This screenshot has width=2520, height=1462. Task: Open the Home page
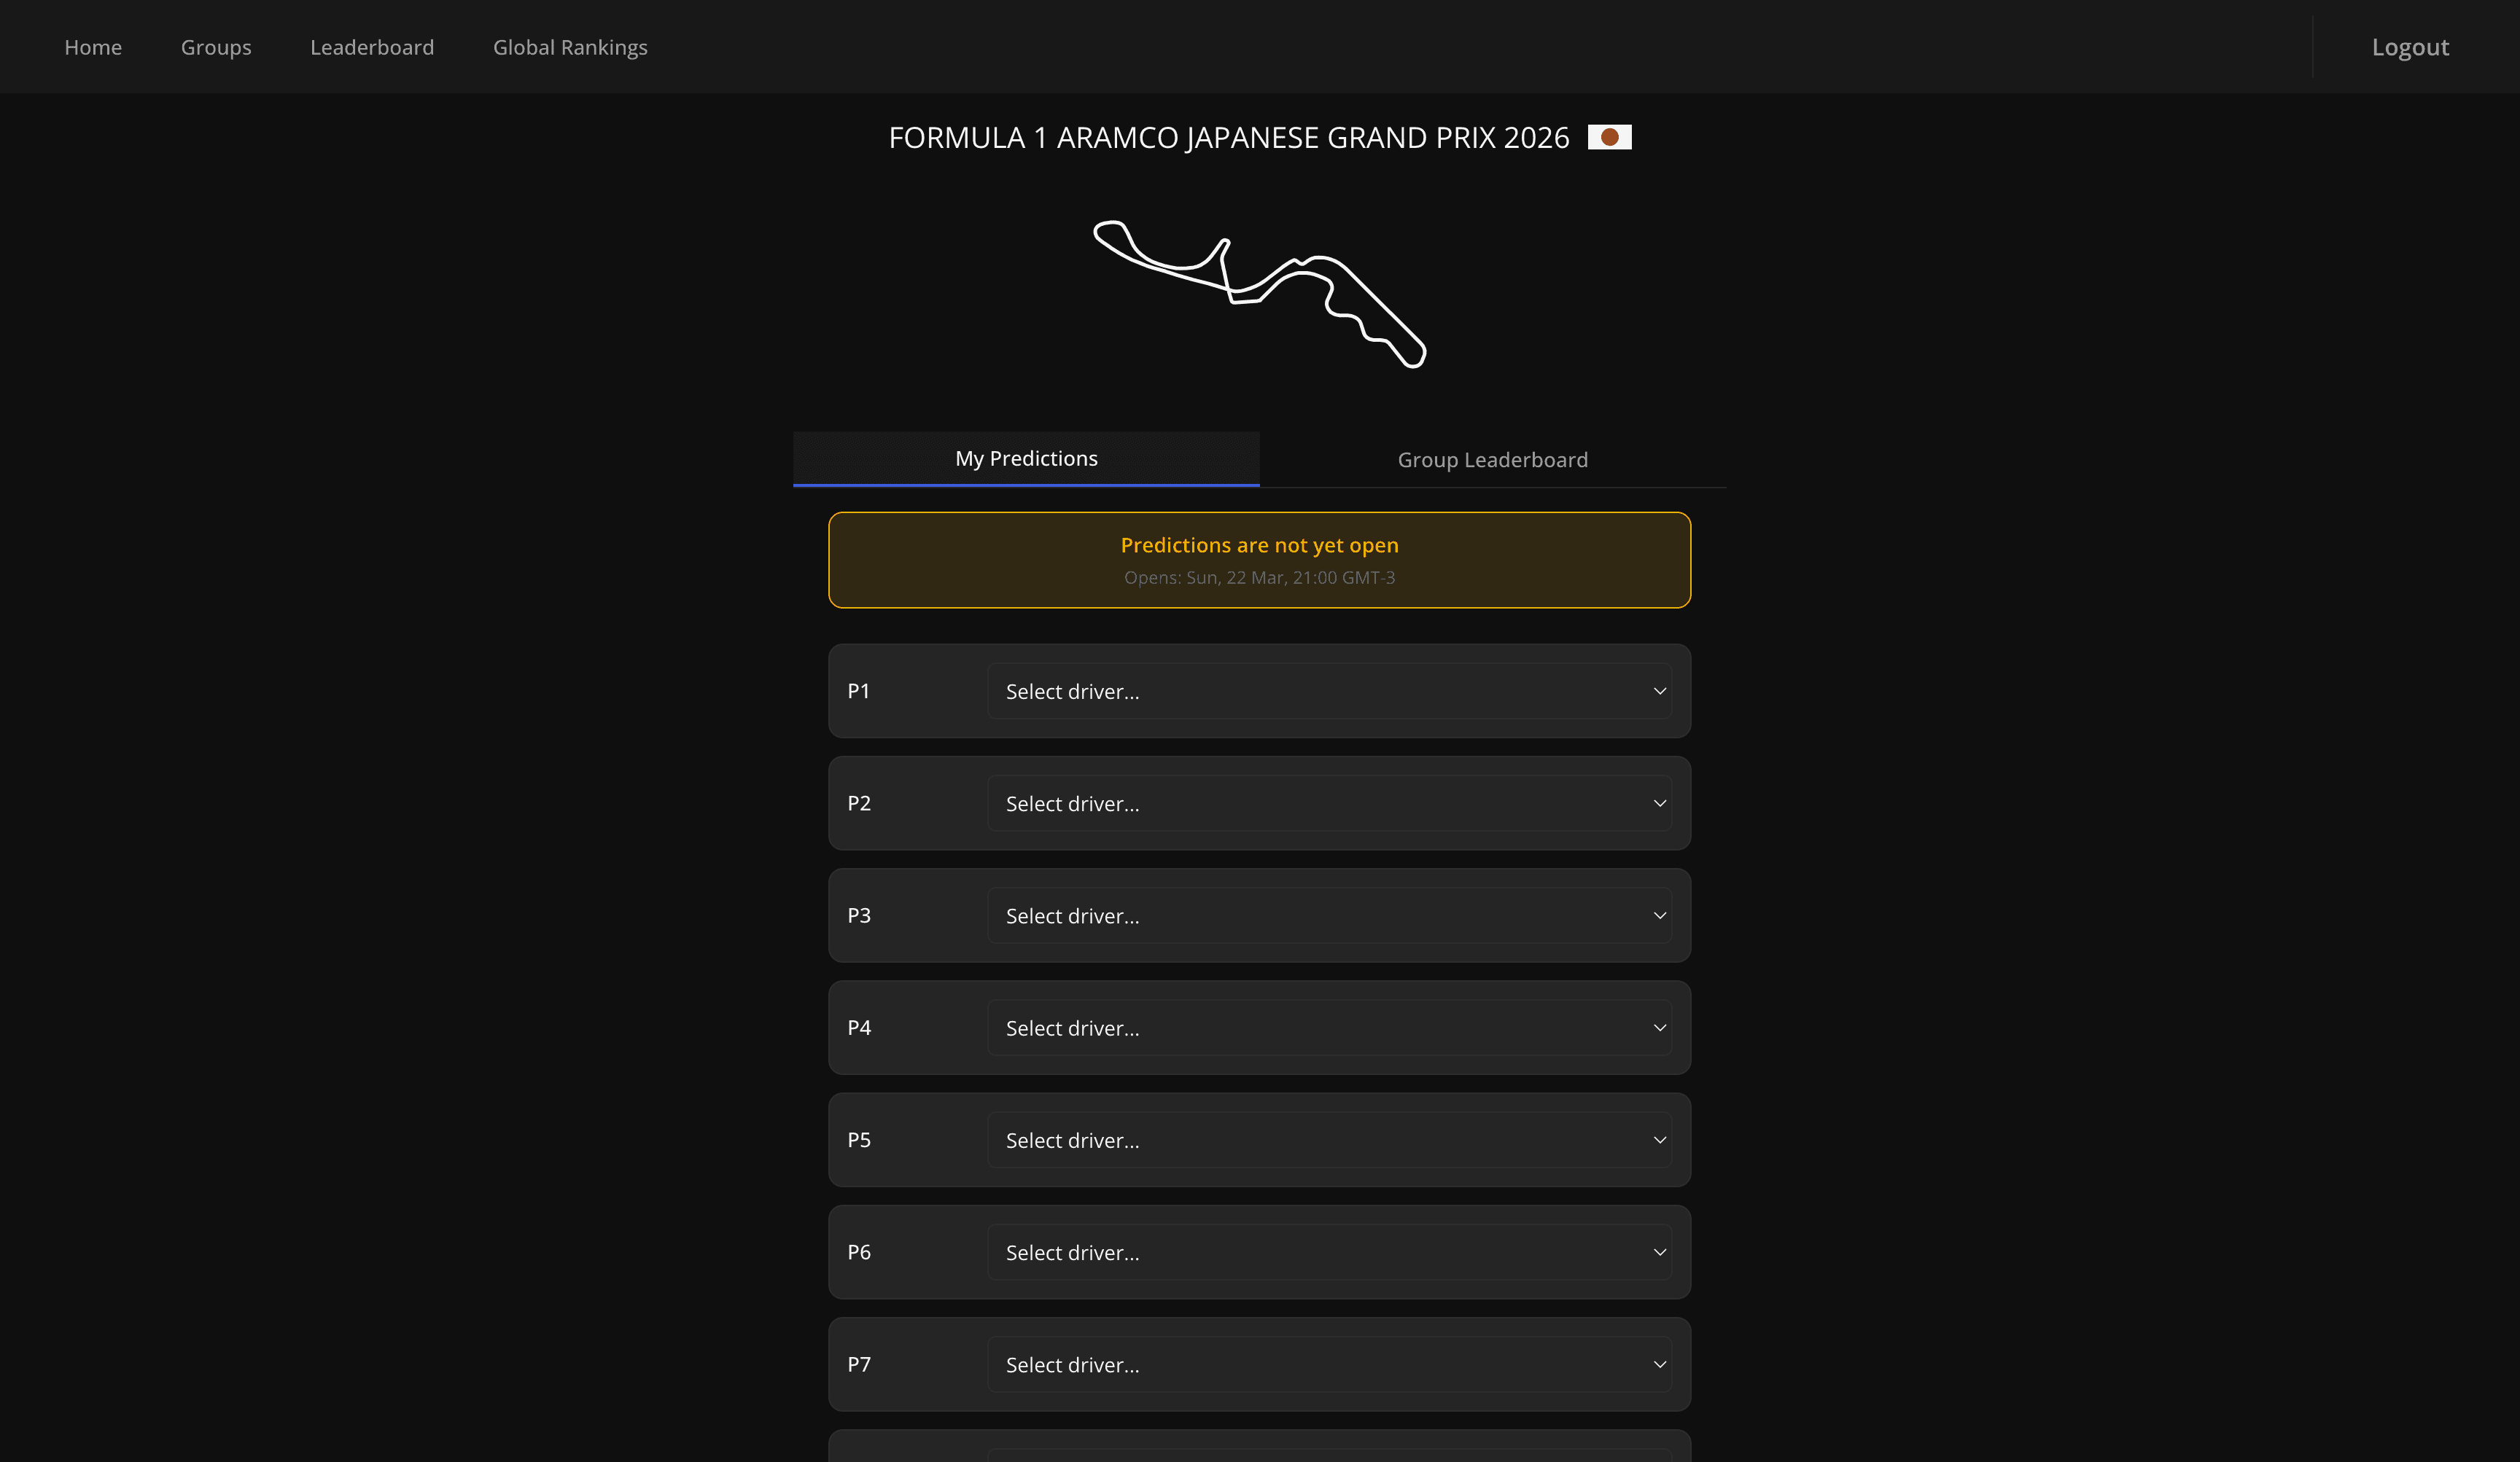(92, 47)
